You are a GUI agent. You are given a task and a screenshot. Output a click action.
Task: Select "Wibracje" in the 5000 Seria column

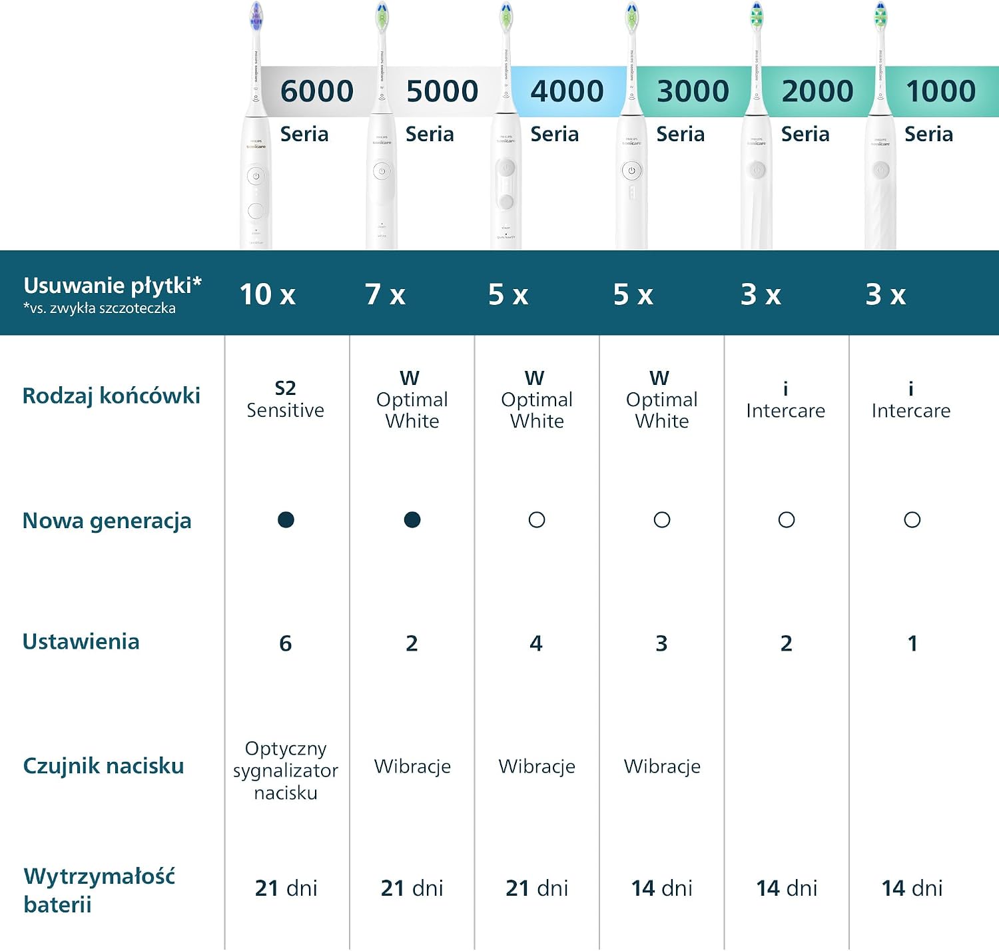(x=412, y=767)
